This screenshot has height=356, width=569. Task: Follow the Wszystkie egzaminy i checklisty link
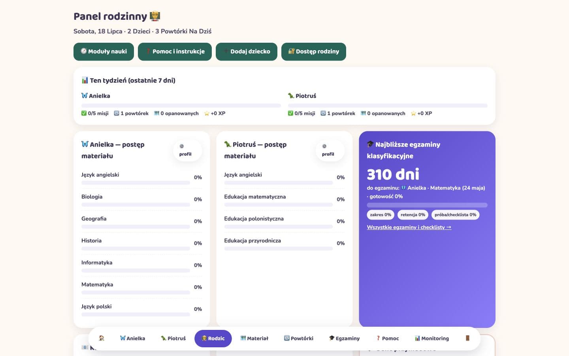click(409, 227)
